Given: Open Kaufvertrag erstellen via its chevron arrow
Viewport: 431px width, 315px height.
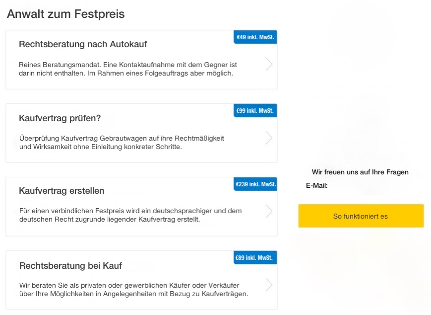Looking at the screenshot, I should coord(269,212).
